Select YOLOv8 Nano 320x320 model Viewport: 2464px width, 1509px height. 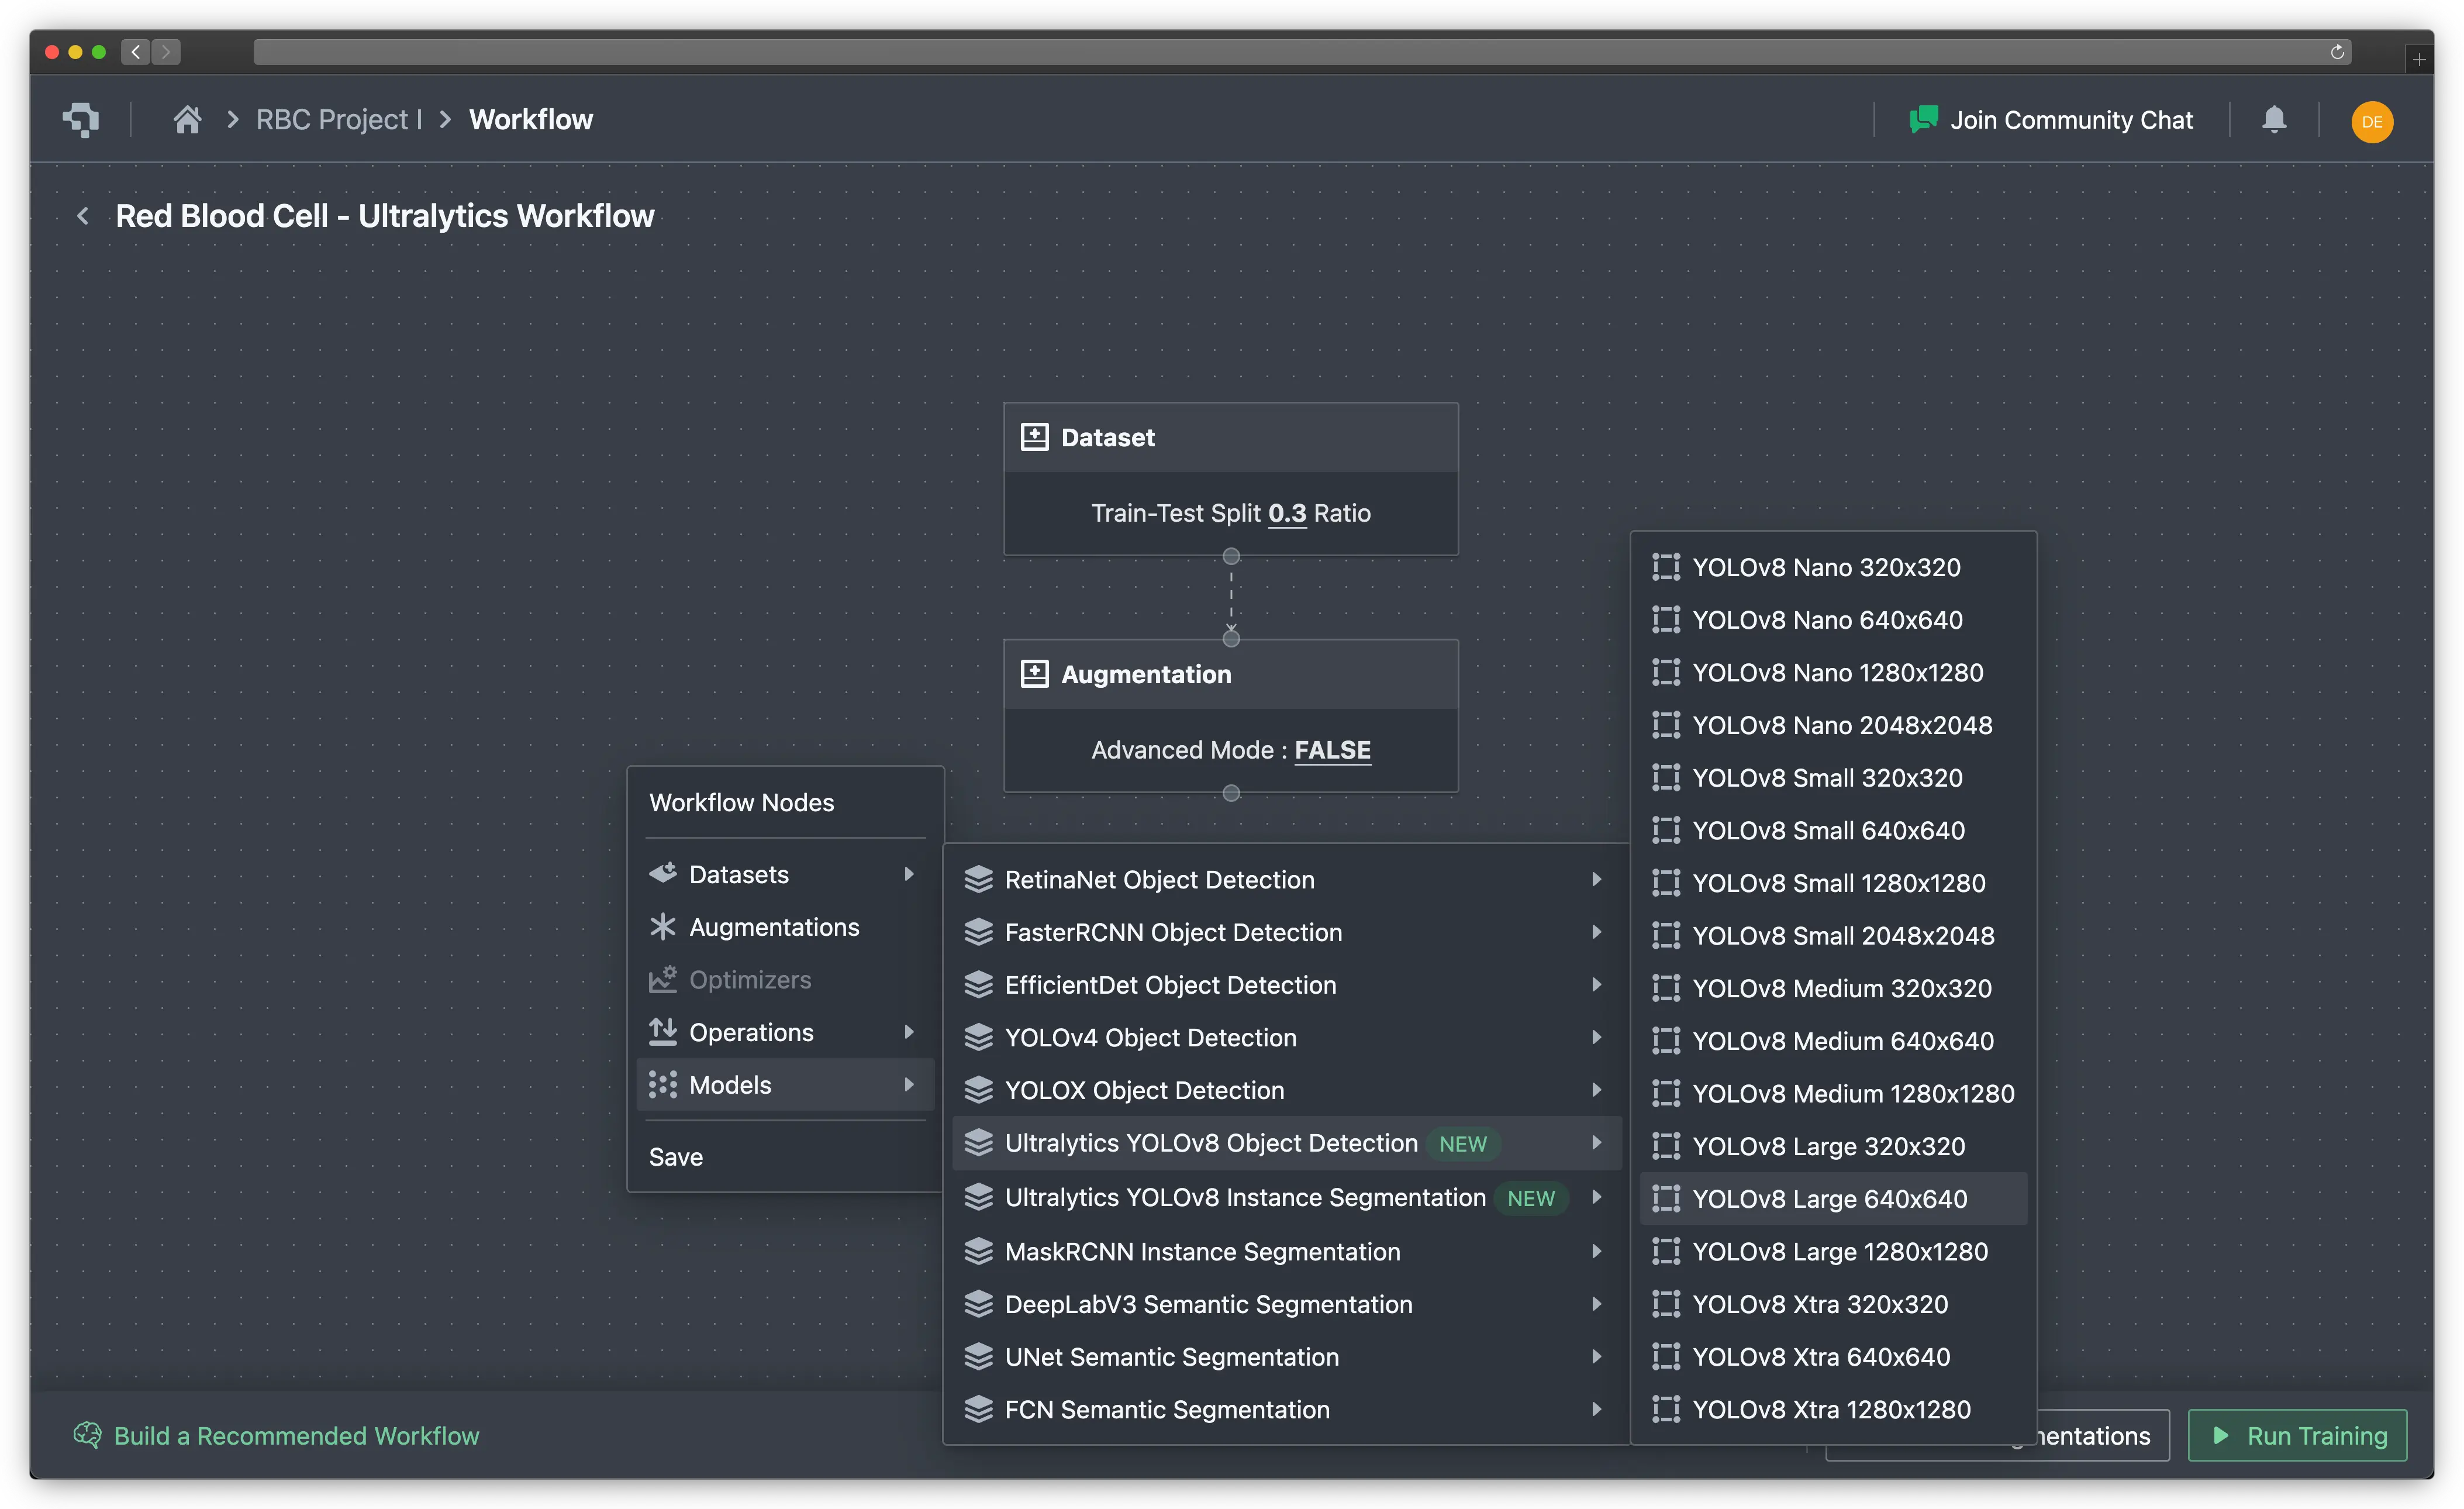1826,567
